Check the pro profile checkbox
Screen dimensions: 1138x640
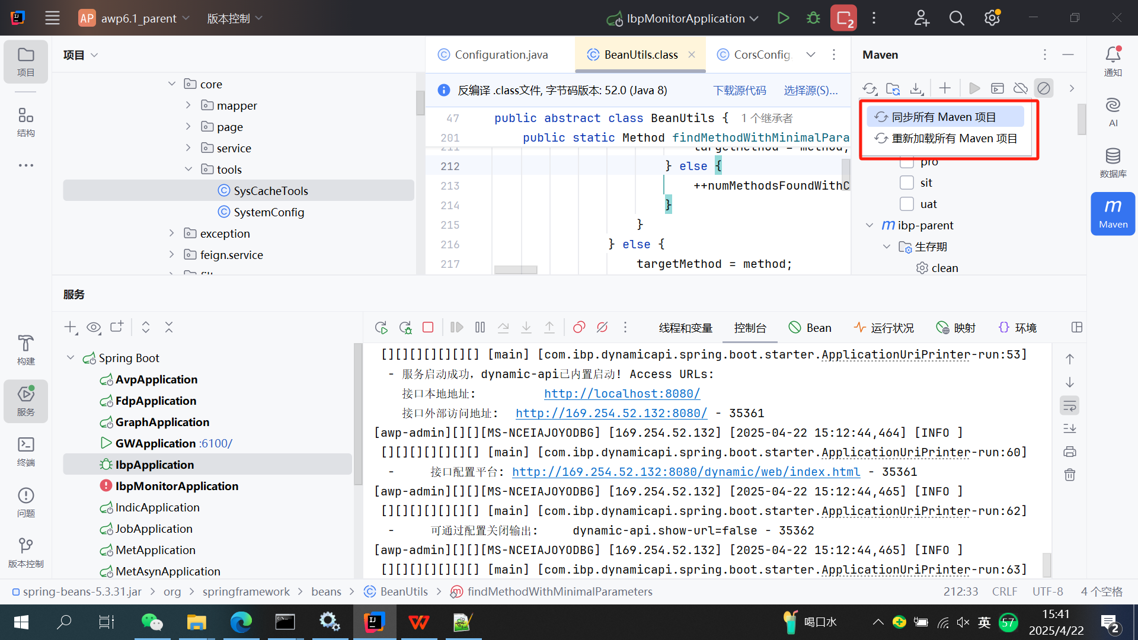(x=906, y=162)
